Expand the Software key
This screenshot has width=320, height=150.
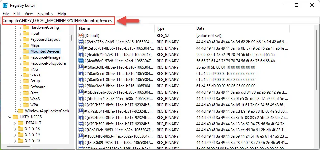tap(20, 87)
